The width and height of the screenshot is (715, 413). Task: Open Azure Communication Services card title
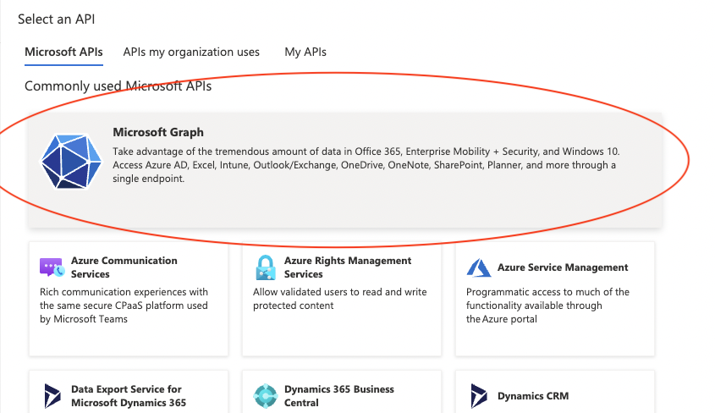[124, 267]
